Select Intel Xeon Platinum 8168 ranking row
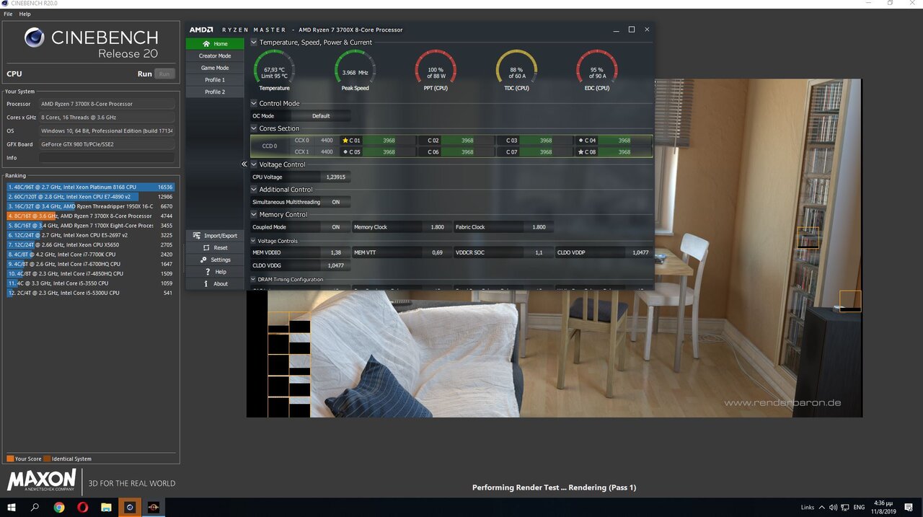Screen dimensions: 923x517 pyautogui.click(x=90, y=187)
